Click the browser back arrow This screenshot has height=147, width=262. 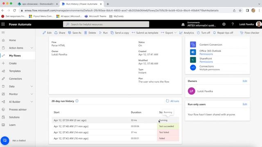click(x=3, y=11)
